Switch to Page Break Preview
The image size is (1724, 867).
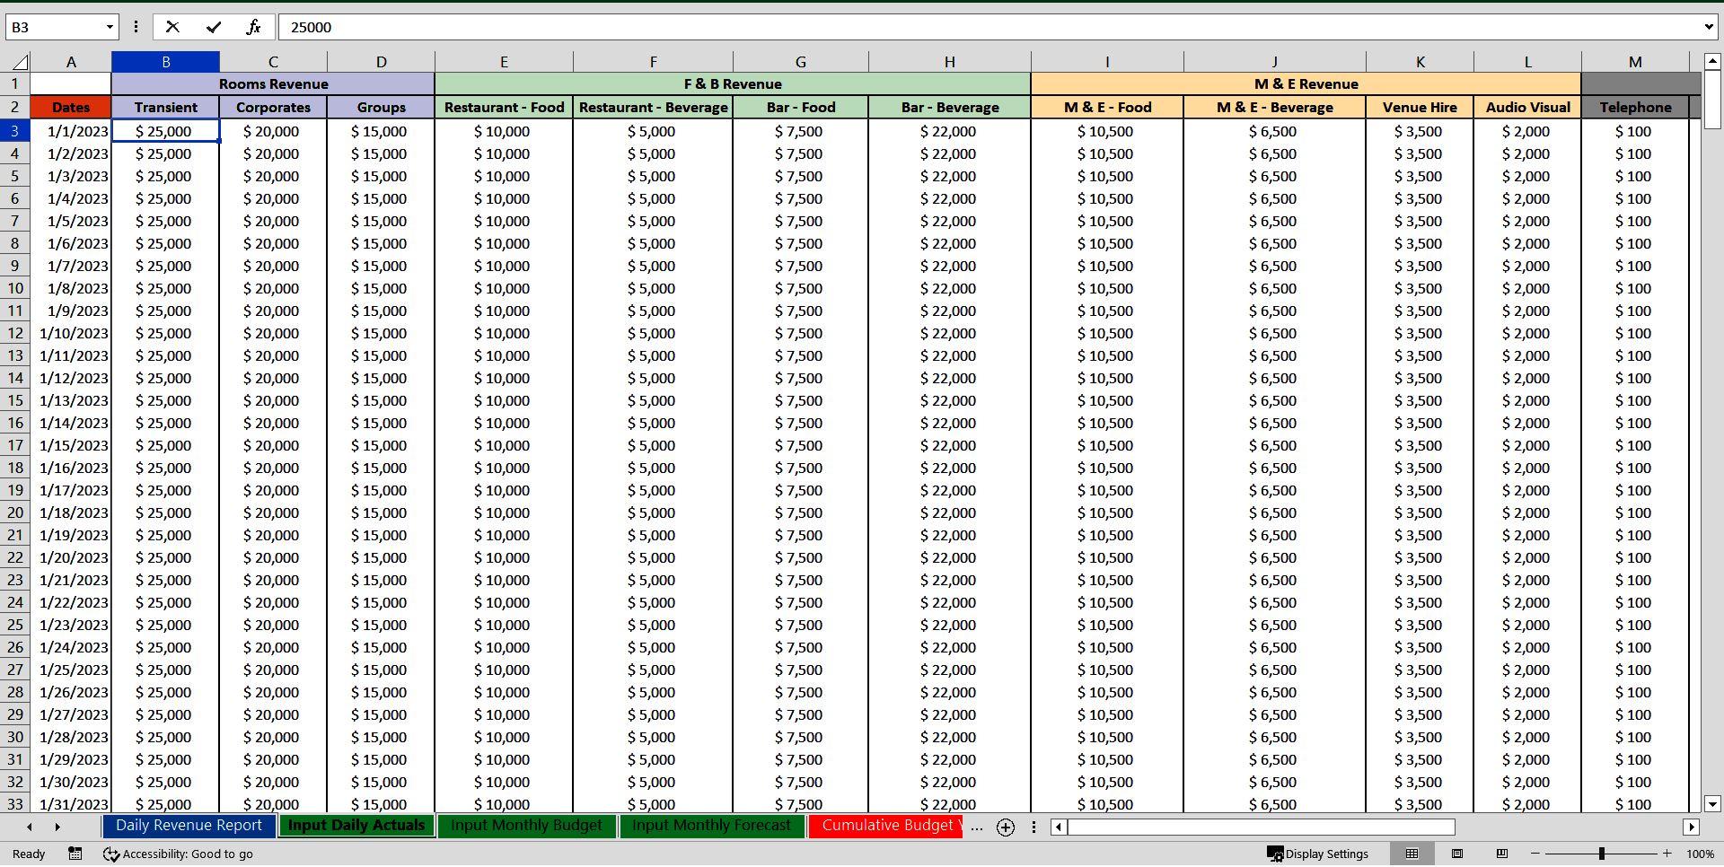tap(1501, 854)
